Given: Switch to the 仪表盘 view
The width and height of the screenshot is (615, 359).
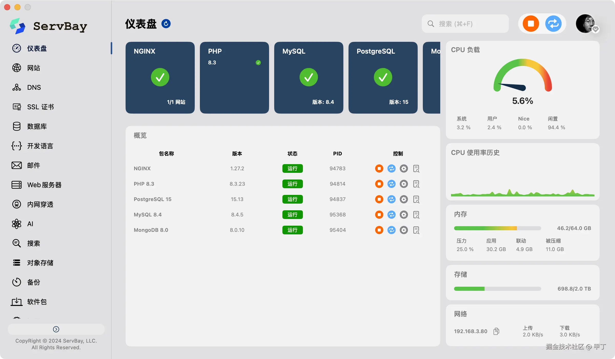Looking at the screenshot, I should (37, 48).
